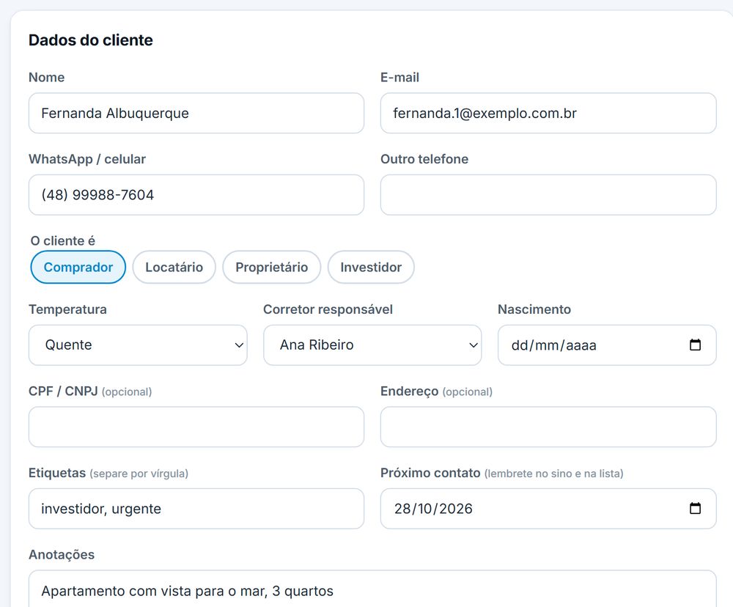Select Proprietário client type

[272, 267]
